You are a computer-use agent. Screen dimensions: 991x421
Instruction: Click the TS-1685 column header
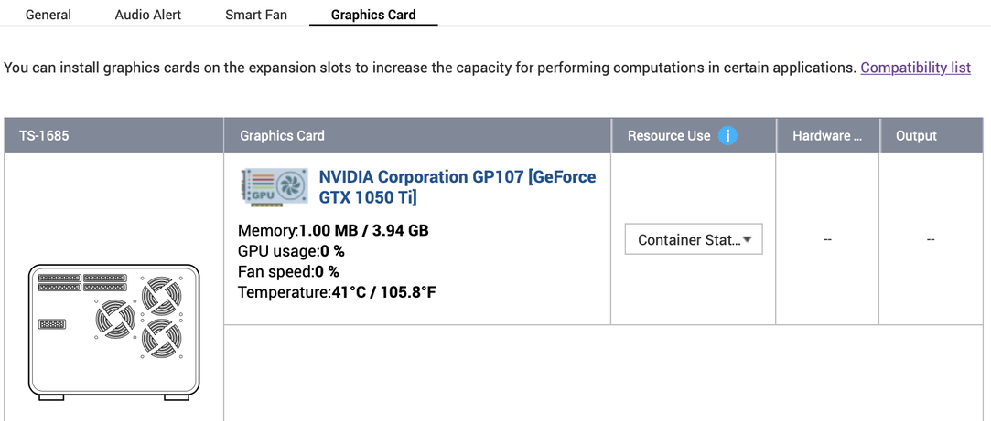click(x=44, y=135)
